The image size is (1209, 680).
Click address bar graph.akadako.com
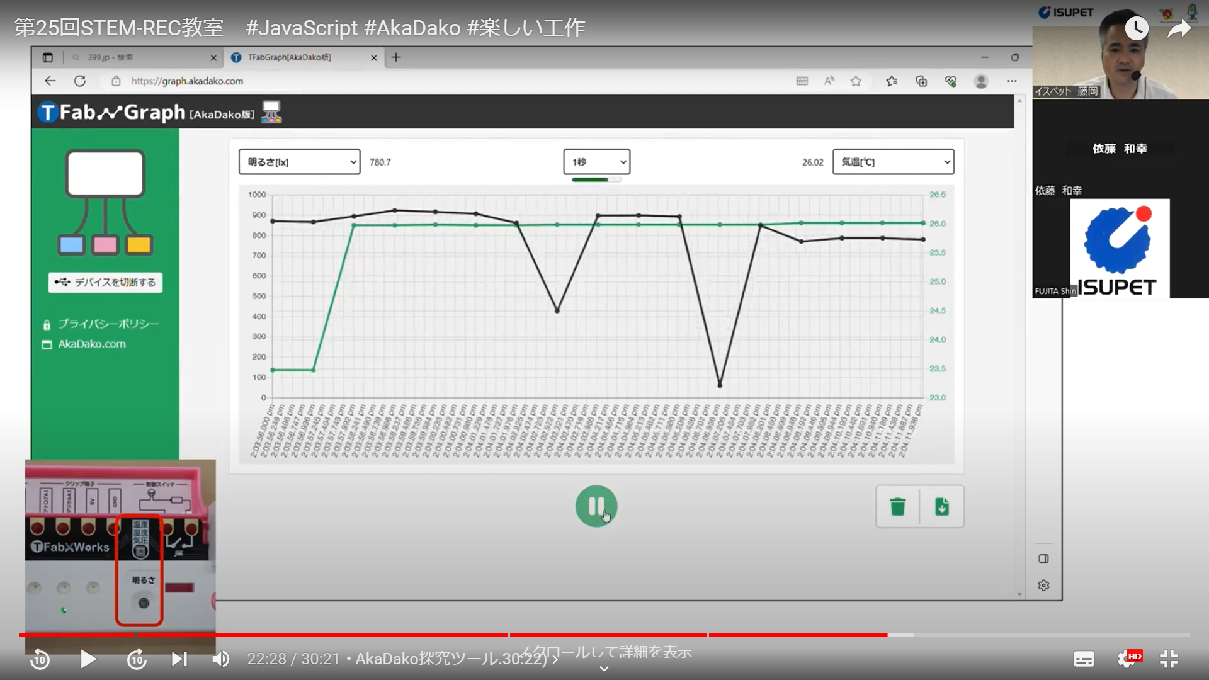pyautogui.click(x=187, y=81)
